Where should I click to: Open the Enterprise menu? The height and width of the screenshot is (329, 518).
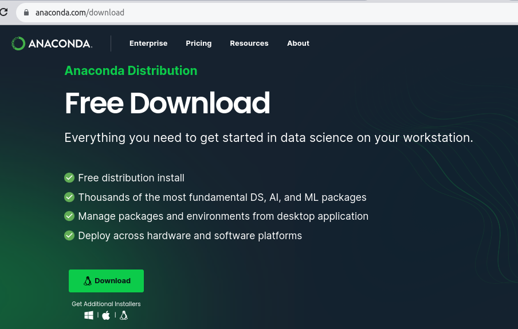click(x=148, y=43)
